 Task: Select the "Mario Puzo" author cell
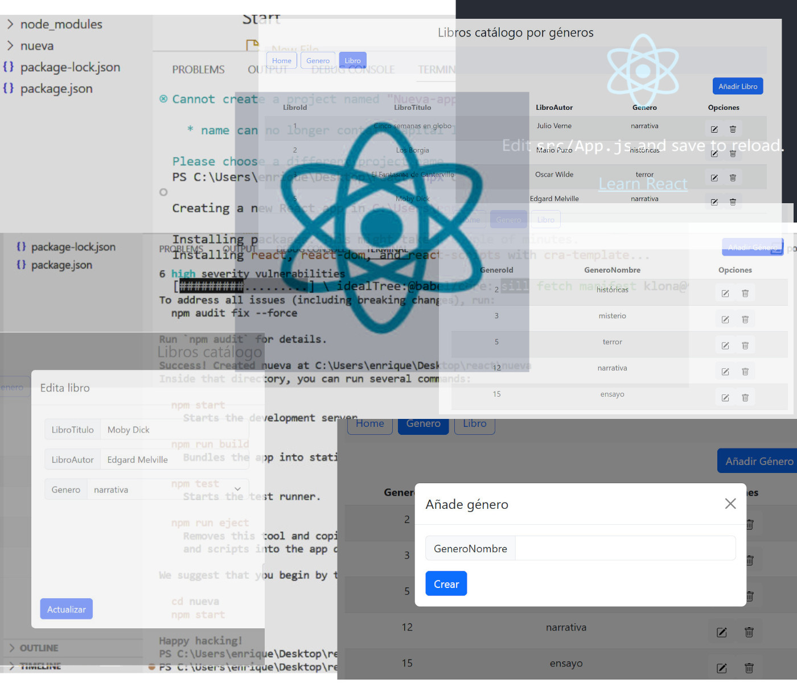click(554, 150)
